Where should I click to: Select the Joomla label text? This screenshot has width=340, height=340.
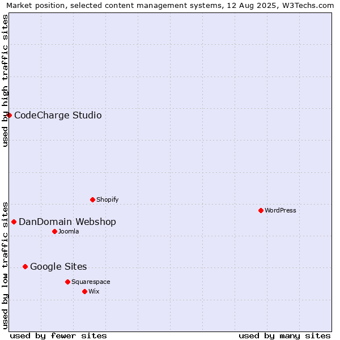click(x=69, y=231)
